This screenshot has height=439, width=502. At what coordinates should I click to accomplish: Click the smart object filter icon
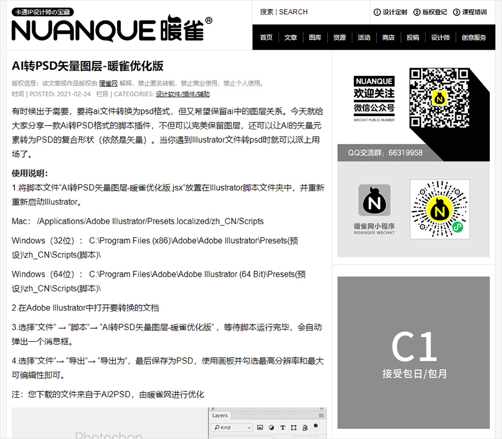pyautogui.click(x=305, y=427)
